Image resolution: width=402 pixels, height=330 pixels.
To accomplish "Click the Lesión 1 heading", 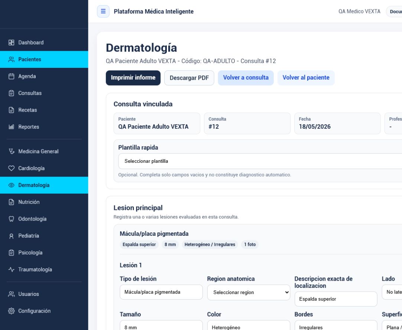I will (x=131, y=265).
